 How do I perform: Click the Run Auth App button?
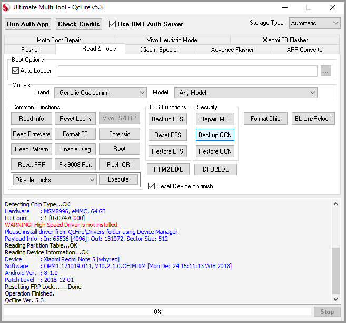coord(28,24)
